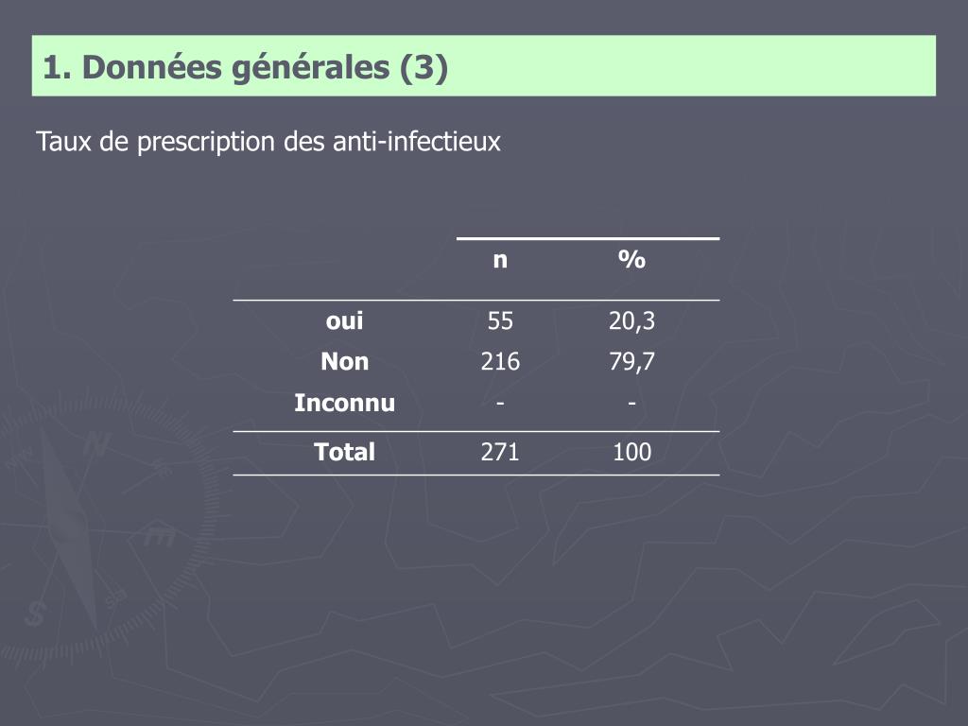Viewport: 968px width, 726px height.
Task: Click the dash in Inconnu % column
Action: tap(631, 403)
